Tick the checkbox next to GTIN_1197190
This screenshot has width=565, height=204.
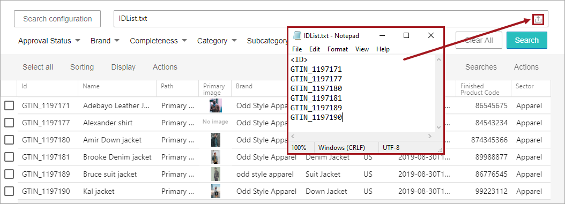point(9,191)
